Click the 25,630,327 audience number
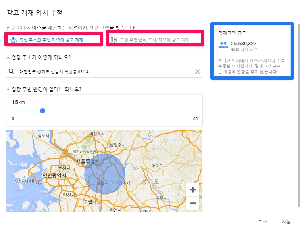Screen dimensions: 300x229 coord(244,44)
